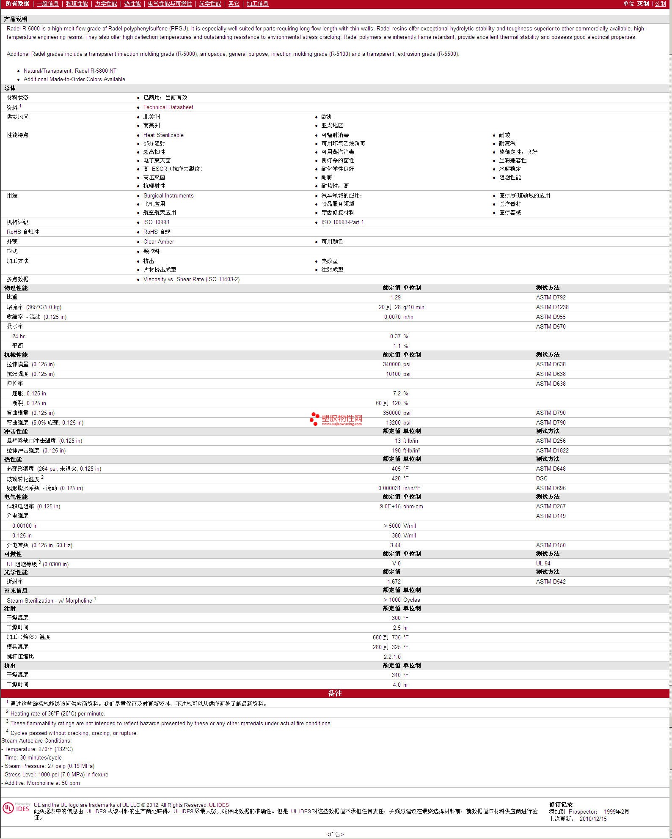Switch to the 电气性能与可燃性 tab
Viewport: 672px width, 839px height.
pos(170,4)
